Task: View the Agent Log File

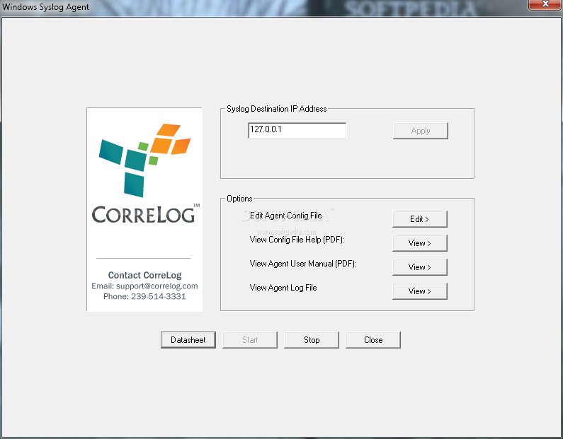Action: [x=420, y=291]
